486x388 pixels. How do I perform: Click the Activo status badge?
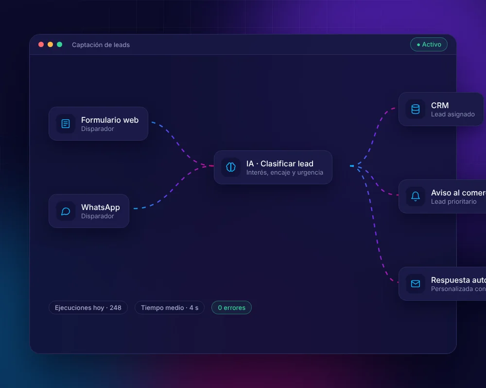[x=429, y=44]
